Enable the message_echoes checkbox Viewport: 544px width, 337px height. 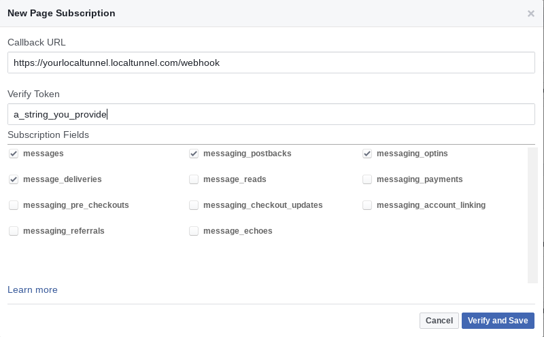point(194,231)
